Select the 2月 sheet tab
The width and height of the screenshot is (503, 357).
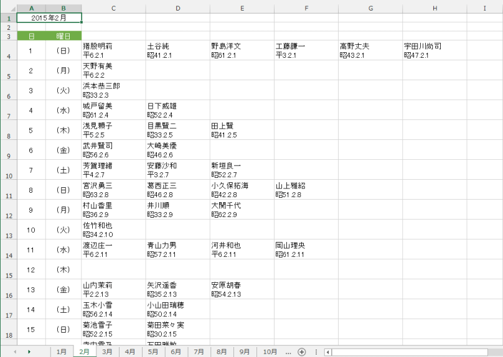tap(85, 351)
